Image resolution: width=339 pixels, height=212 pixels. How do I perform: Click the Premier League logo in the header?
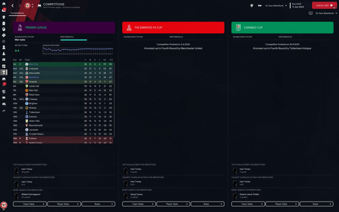20,28
